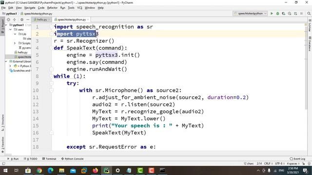Collapse External Libraries node arrow
Viewport: 312px width, 175px height.
[x=6, y=62]
